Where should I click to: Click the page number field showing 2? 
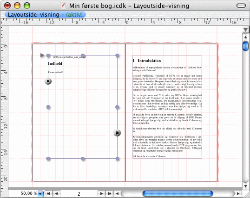[79, 194]
